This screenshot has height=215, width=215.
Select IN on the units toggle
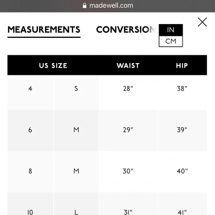[x=171, y=30]
